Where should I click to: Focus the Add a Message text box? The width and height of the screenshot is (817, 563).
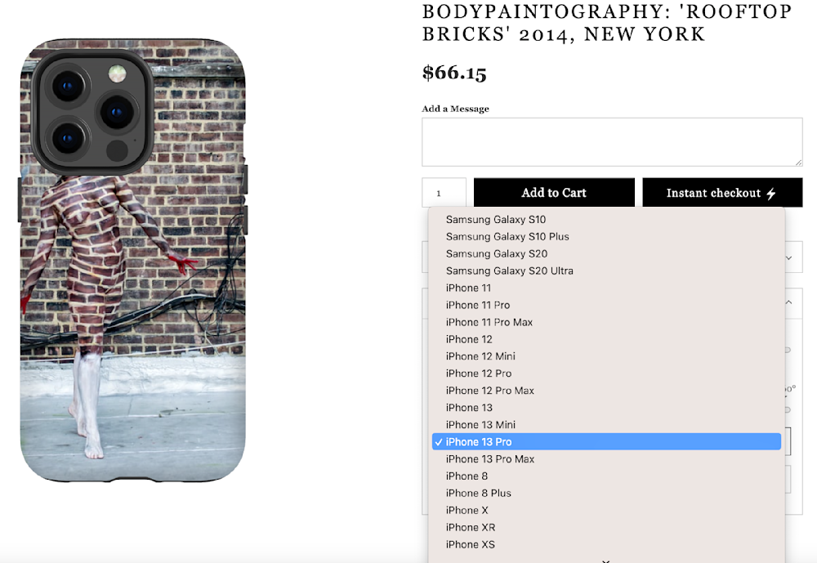[x=612, y=142]
